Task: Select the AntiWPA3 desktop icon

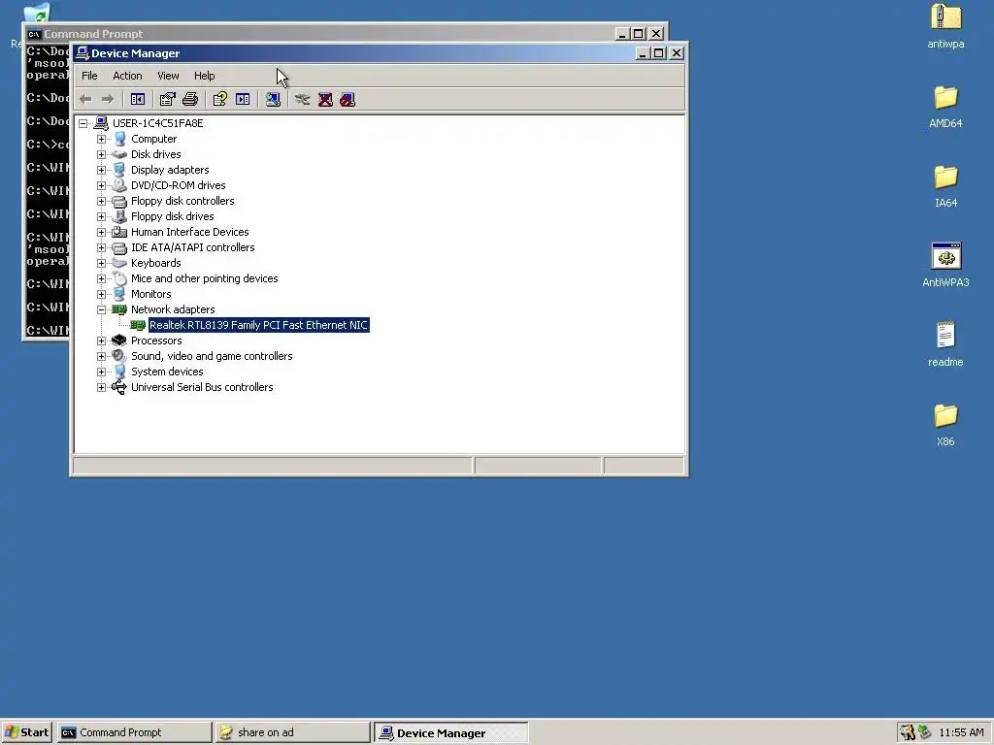Action: point(945,256)
